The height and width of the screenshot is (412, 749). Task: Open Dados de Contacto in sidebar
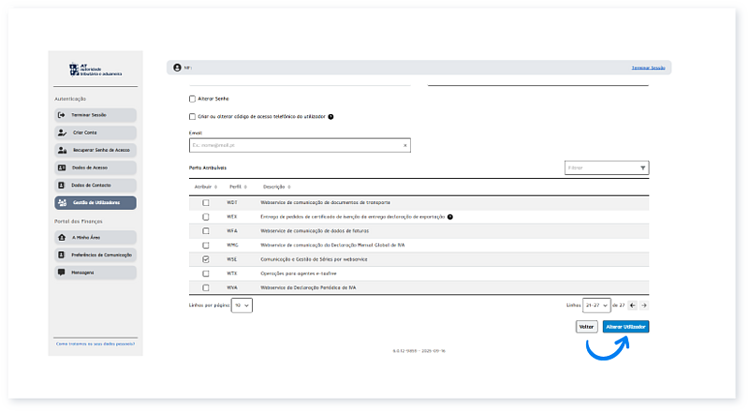(95, 185)
